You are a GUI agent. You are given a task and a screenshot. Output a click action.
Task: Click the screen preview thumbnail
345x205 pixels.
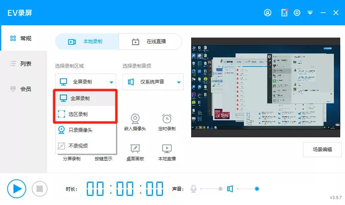pyautogui.click(x=266, y=87)
